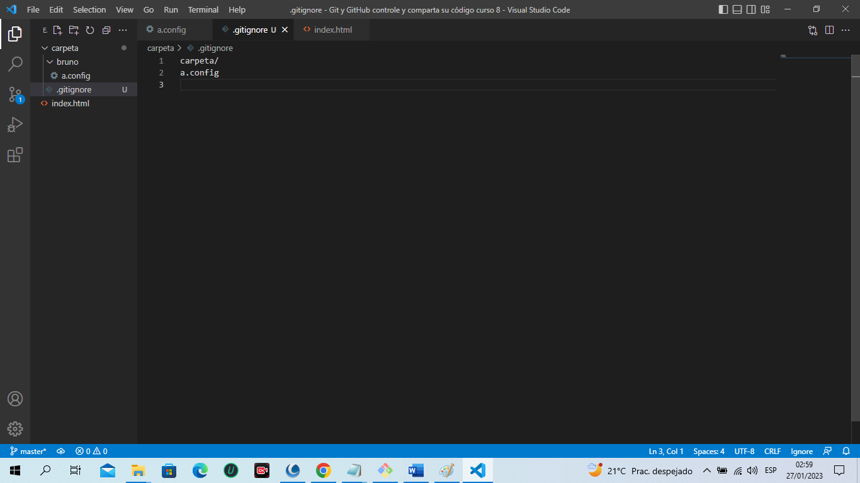Screen dimensions: 860x483
Task: Change indentation via Spaces: 4
Action: point(709,452)
